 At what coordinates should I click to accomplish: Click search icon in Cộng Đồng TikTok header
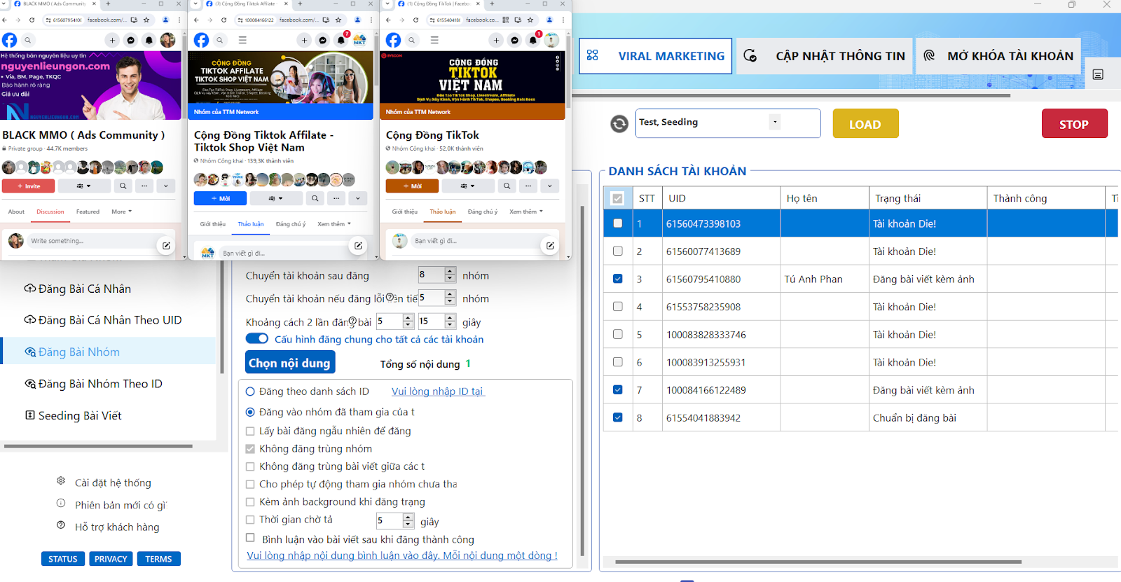[412, 40]
